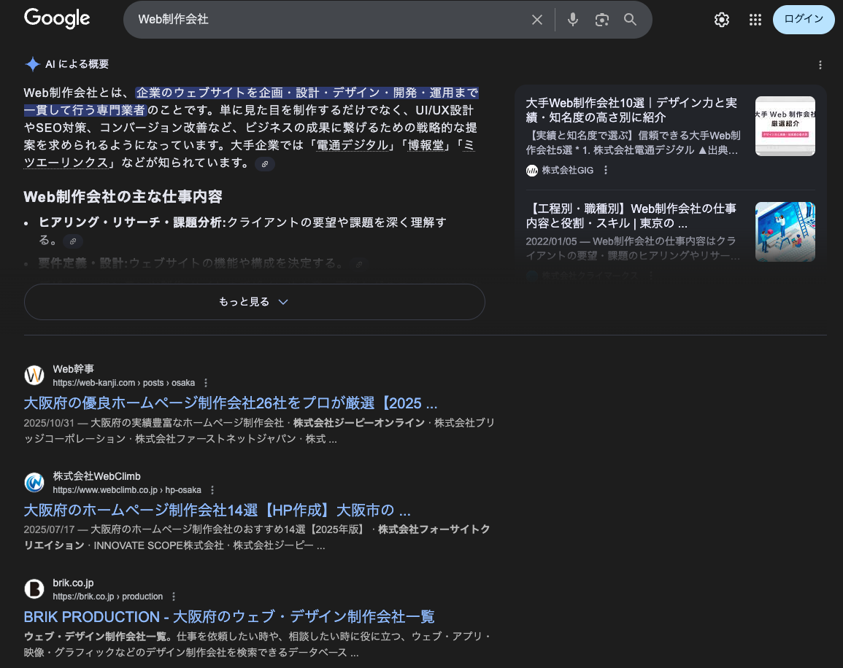This screenshot has height=668, width=843.
Task: Start a voice search with the microphone icon
Action: tap(572, 20)
